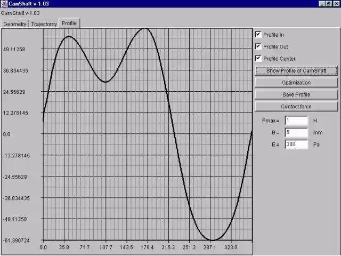This screenshot has height=256, width=341.
Task: Click the B value field in mm
Action: coord(296,132)
